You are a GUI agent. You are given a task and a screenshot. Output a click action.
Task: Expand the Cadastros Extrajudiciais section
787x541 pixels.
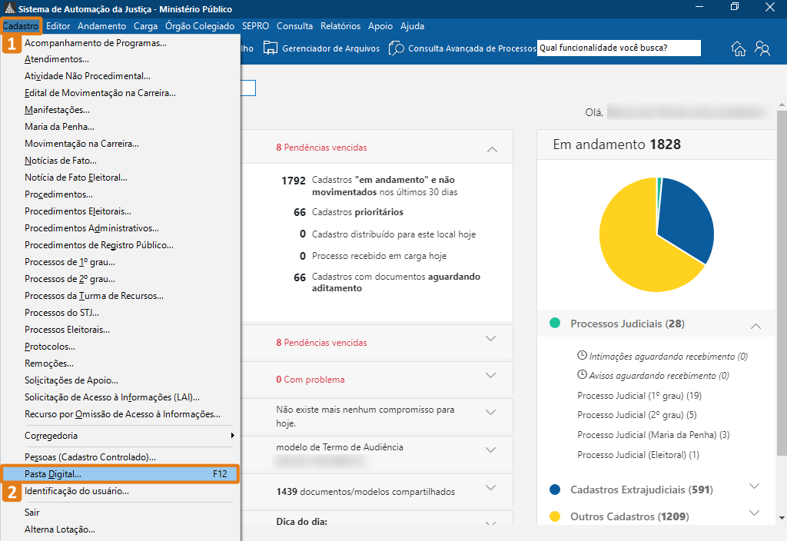pyautogui.click(x=754, y=486)
